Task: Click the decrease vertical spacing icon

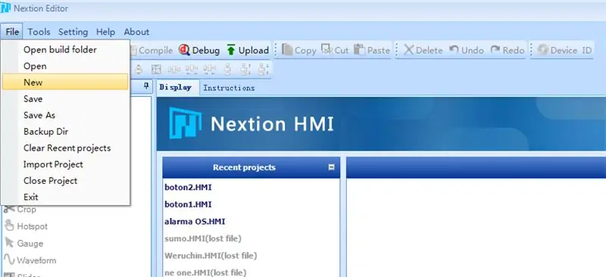Action: pos(263,70)
